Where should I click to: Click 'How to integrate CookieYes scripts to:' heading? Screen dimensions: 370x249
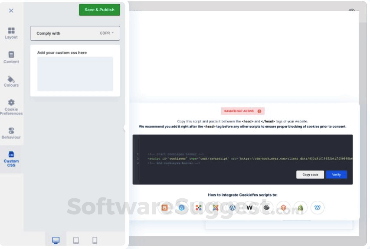pyautogui.click(x=242, y=195)
